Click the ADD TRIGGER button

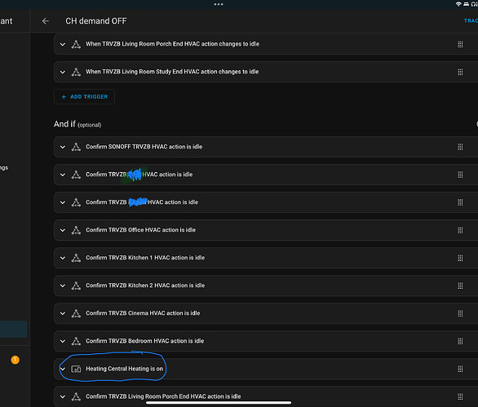[x=85, y=96]
